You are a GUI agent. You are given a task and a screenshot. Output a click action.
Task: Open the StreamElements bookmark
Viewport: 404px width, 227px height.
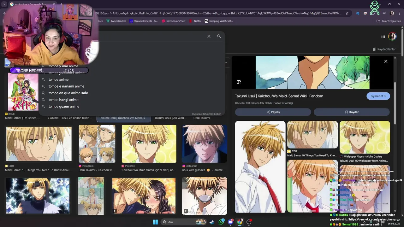[143, 21]
